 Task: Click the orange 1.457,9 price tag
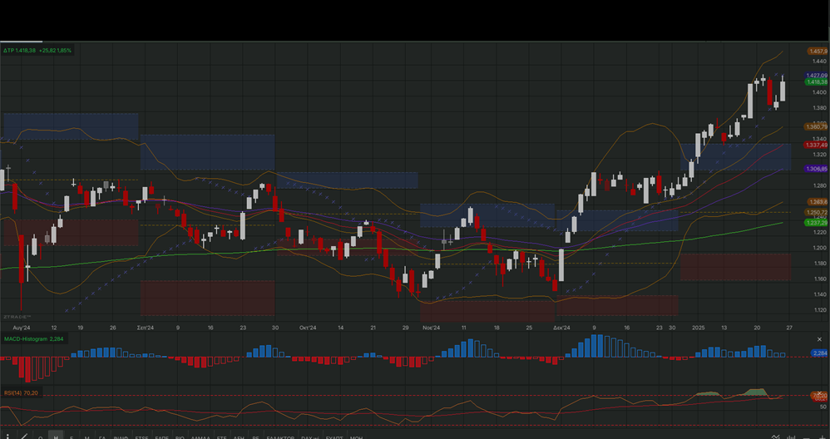pos(818,52)
